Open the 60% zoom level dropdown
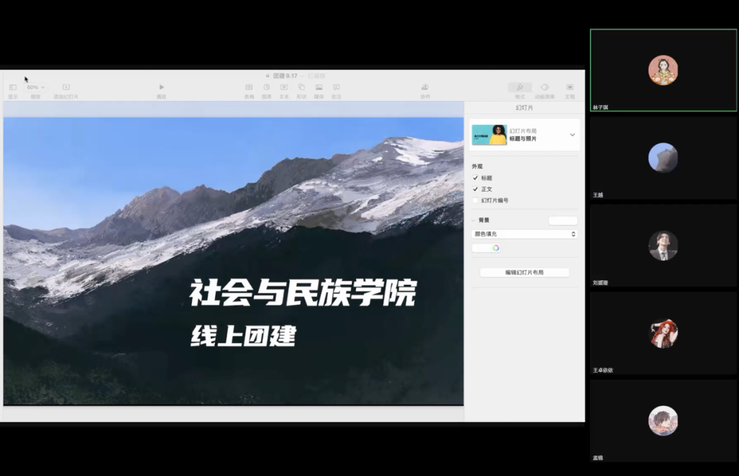The height and width of the screenshot is (476, 739). 35,88
